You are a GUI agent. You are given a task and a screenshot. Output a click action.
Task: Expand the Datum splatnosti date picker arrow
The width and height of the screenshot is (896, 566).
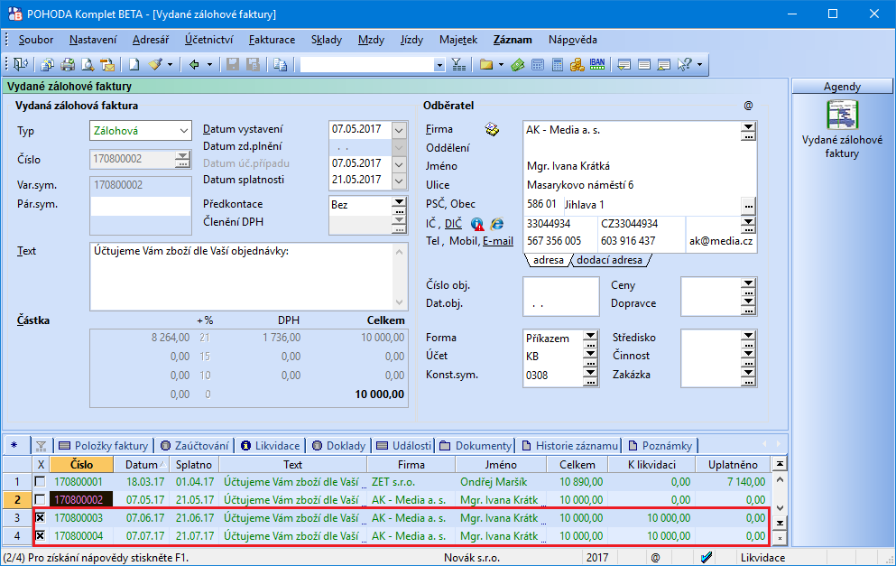399,181
